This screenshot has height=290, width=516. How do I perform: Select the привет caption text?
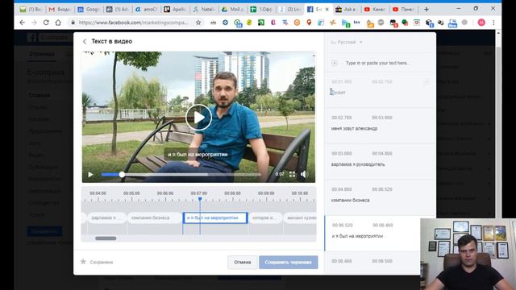[339, 93]
